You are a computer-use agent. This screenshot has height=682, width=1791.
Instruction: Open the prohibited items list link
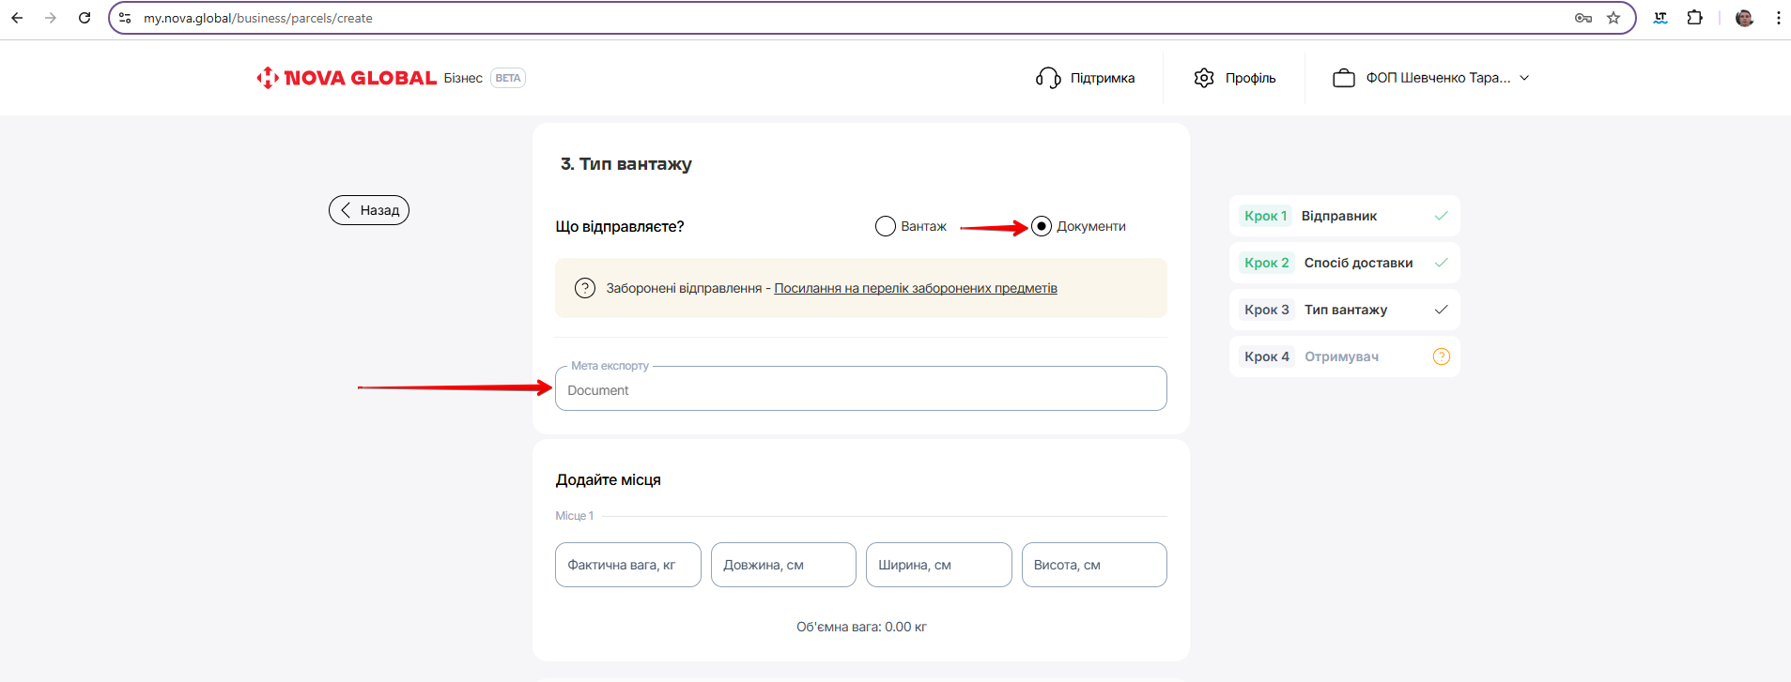tap(915, 288)
